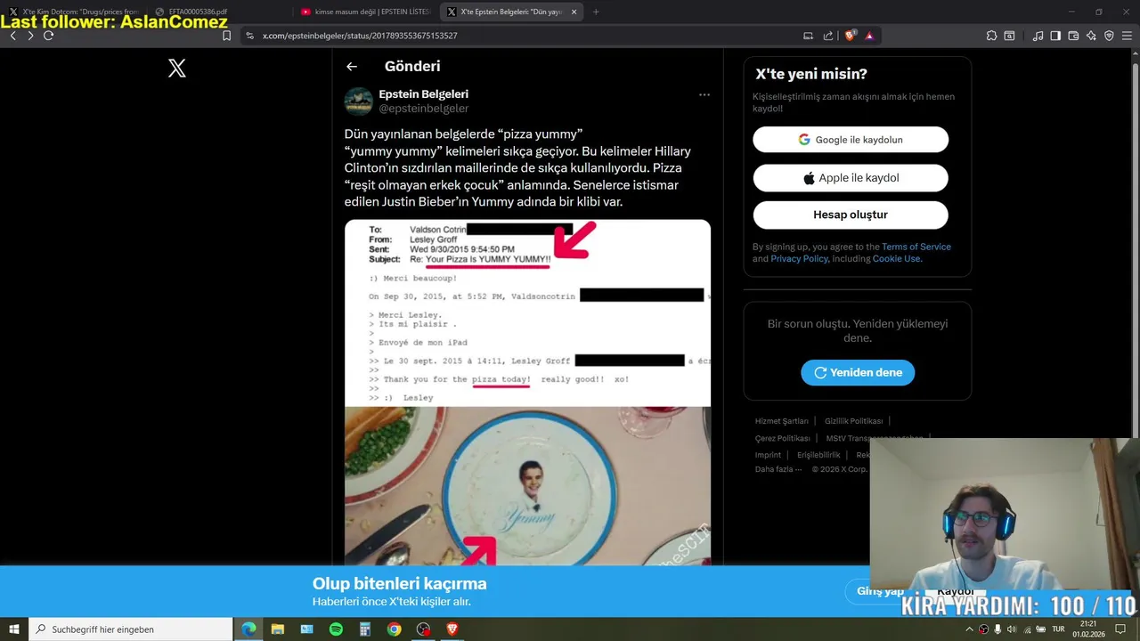Open Cookie Use link
Viewport: 1140px width, 641px height.
(896, 259)
